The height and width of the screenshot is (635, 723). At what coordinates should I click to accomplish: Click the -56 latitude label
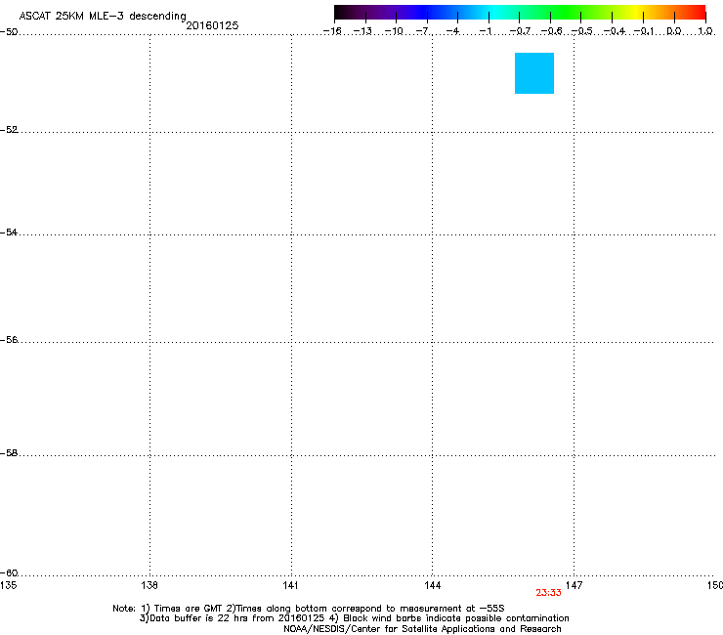coord(9,339)
